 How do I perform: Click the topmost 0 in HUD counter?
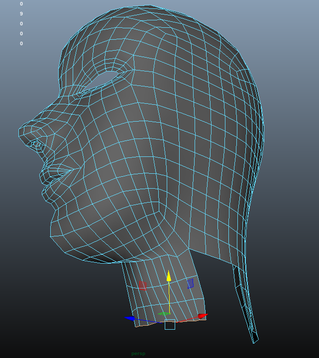[21, 4]
